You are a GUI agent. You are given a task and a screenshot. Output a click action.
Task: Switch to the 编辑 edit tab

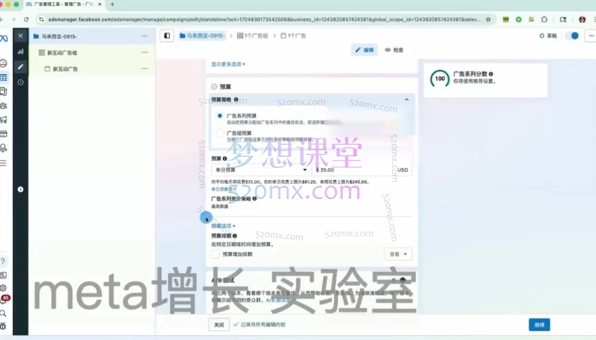(x=364, y=50)
